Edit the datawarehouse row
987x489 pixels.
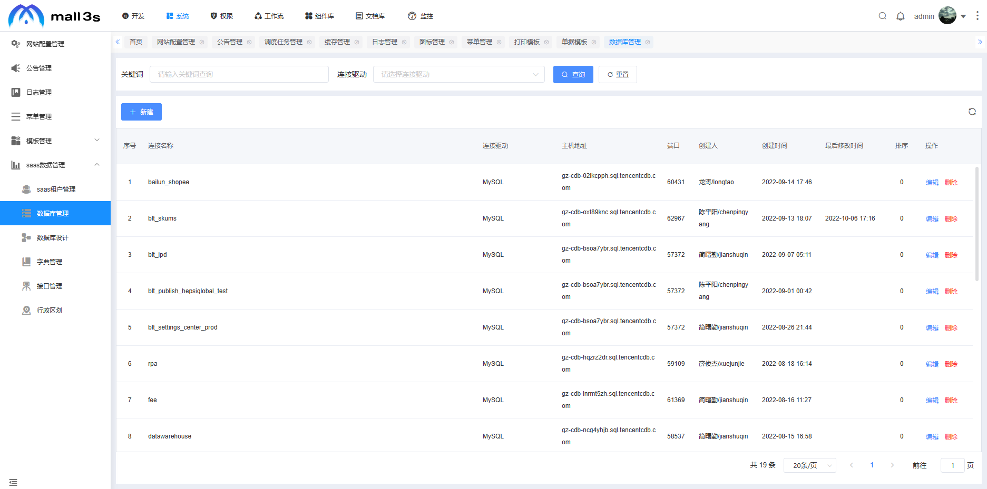[932, 437]
